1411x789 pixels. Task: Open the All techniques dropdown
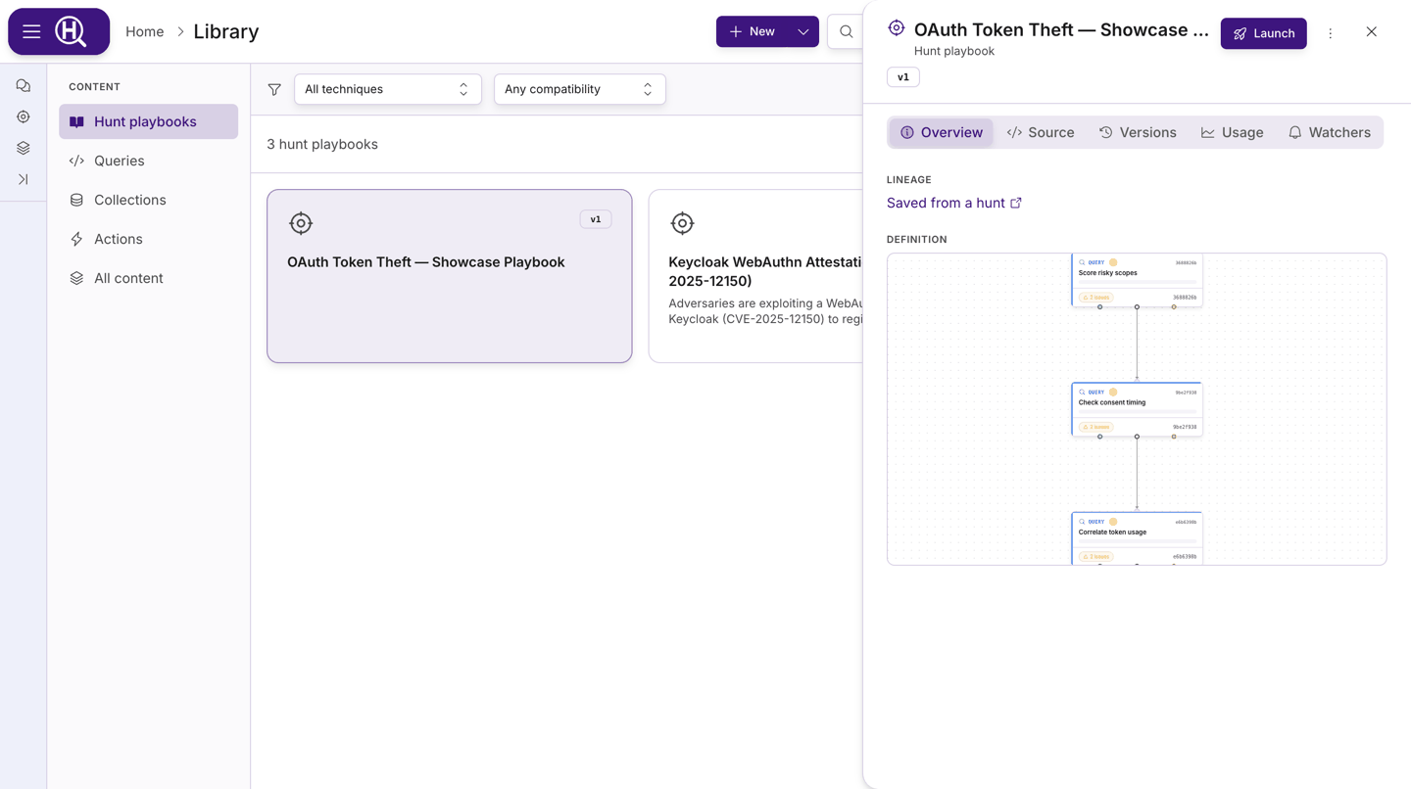pos(388,89)
